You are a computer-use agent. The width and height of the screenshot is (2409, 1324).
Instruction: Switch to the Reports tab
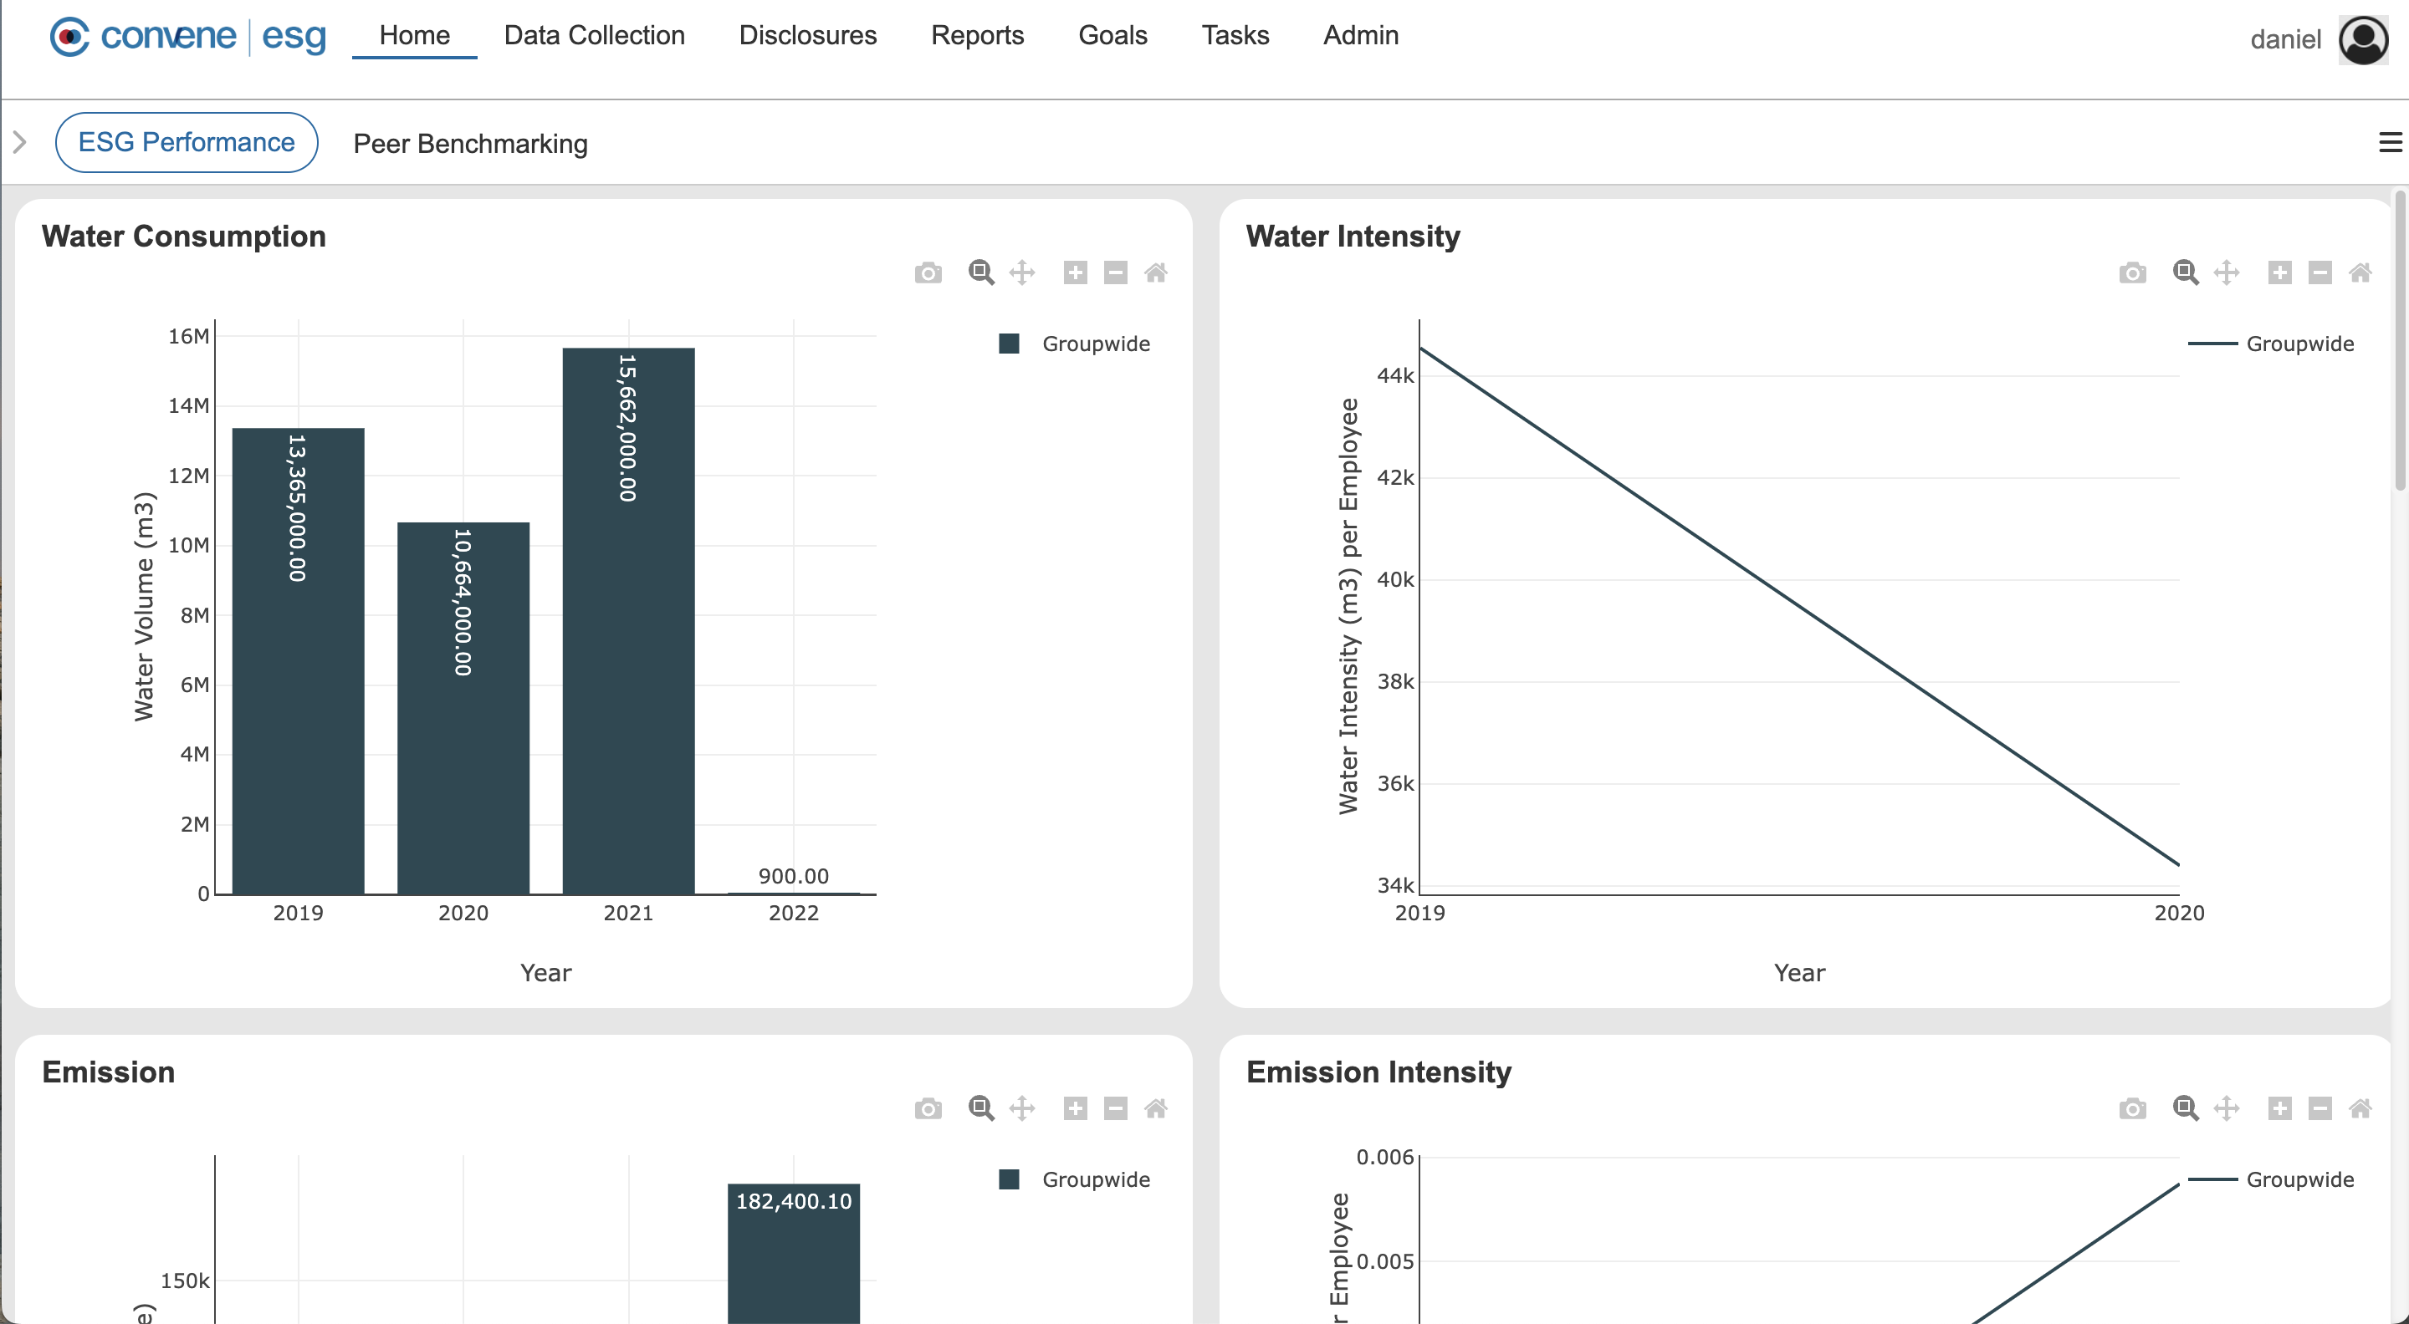[977, 35]
